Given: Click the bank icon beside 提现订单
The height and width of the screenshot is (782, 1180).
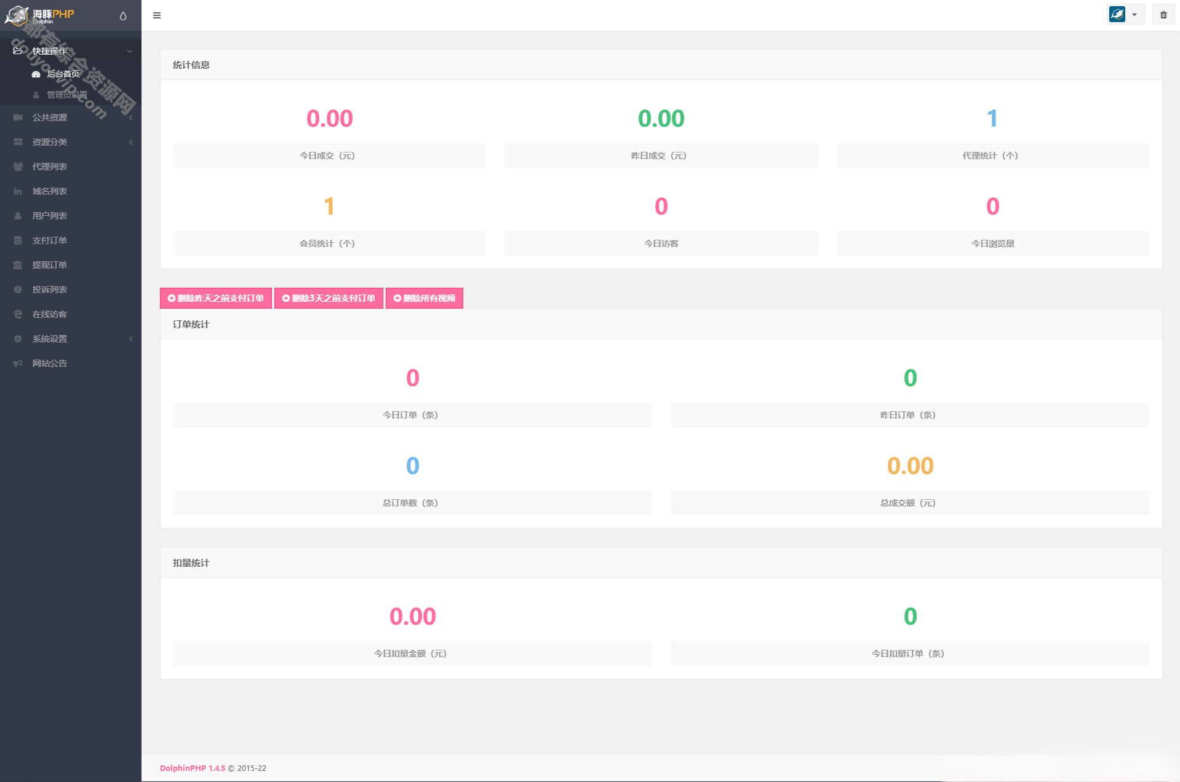Looking at the screenshot, I should pos(18,265).
